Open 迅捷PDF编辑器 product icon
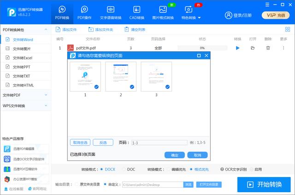 pyautogui.click(x=7, y=149)
